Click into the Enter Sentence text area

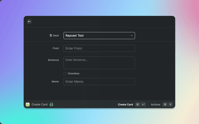(x=99, y=63)
